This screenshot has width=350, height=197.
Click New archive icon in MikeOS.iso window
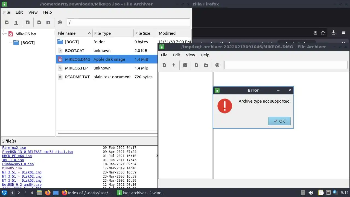[x=7, y=22]
